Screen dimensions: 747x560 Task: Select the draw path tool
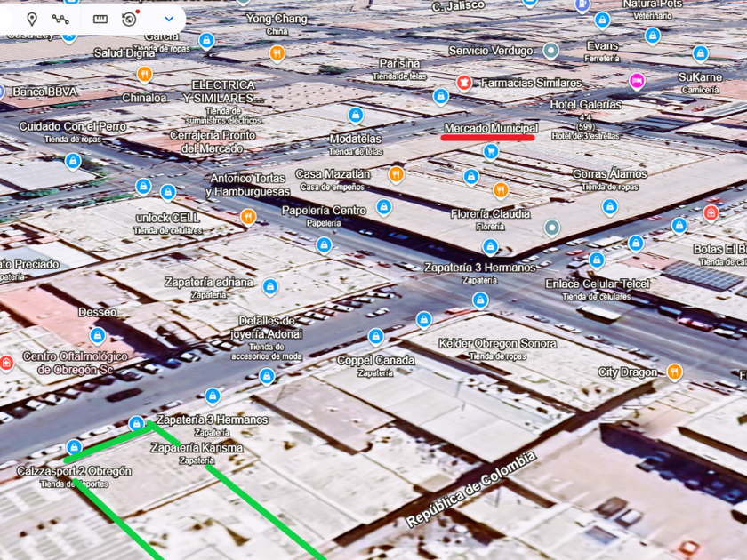[60, 19]
